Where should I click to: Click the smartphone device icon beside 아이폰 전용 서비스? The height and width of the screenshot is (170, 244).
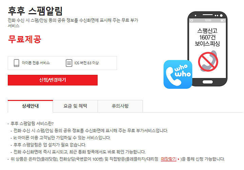[17, 63]
